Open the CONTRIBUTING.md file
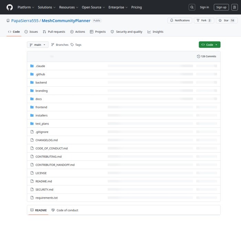 (49, 156)
